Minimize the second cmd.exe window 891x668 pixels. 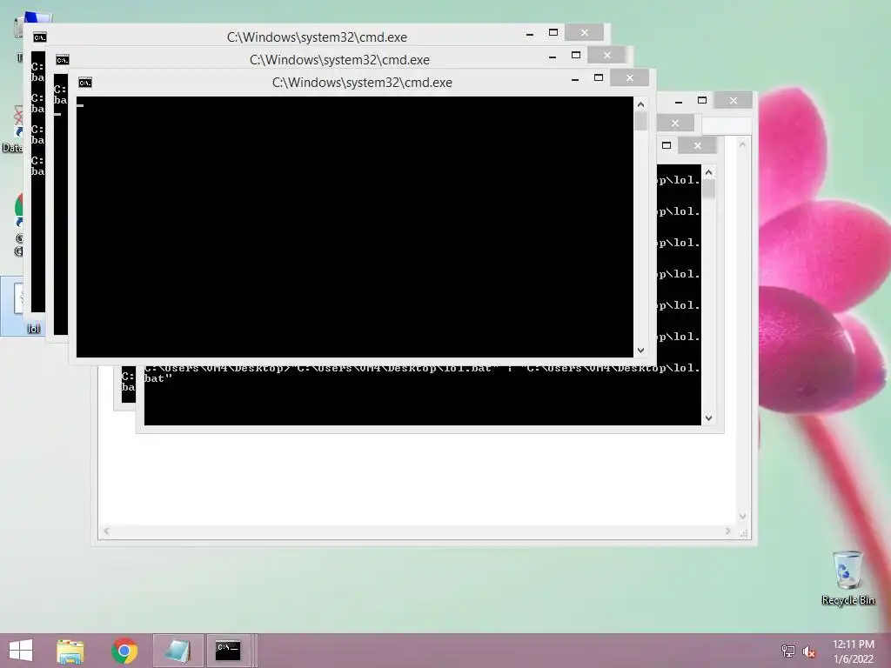click(x=553, y=56)
